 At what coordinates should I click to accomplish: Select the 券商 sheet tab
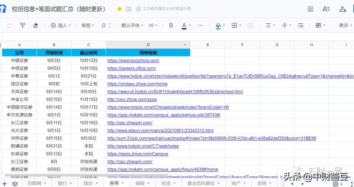(x=116, y=183)
